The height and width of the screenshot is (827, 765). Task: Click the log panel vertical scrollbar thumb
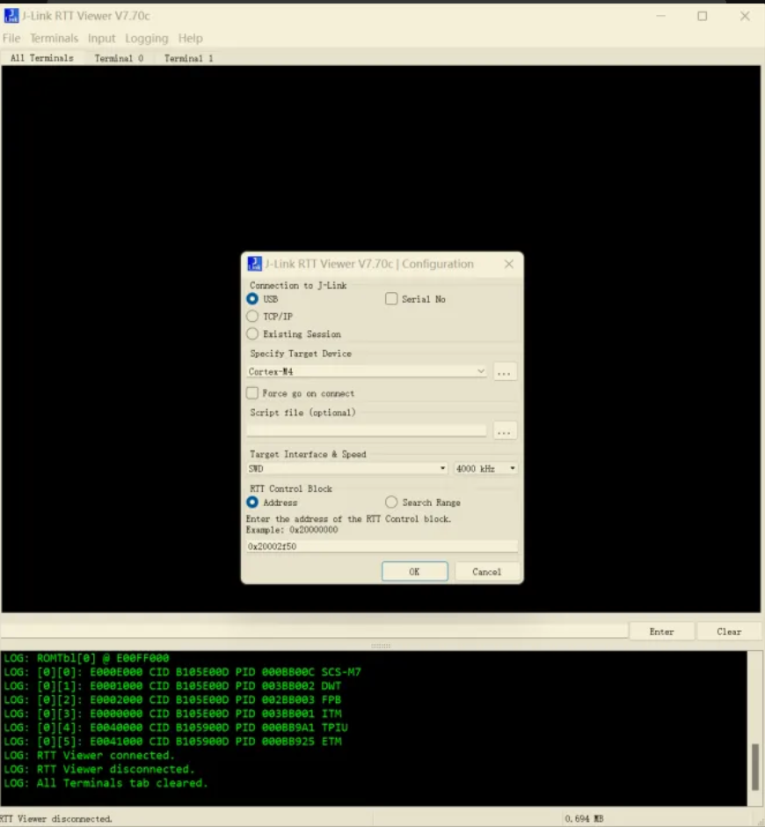tap(755, 767)
